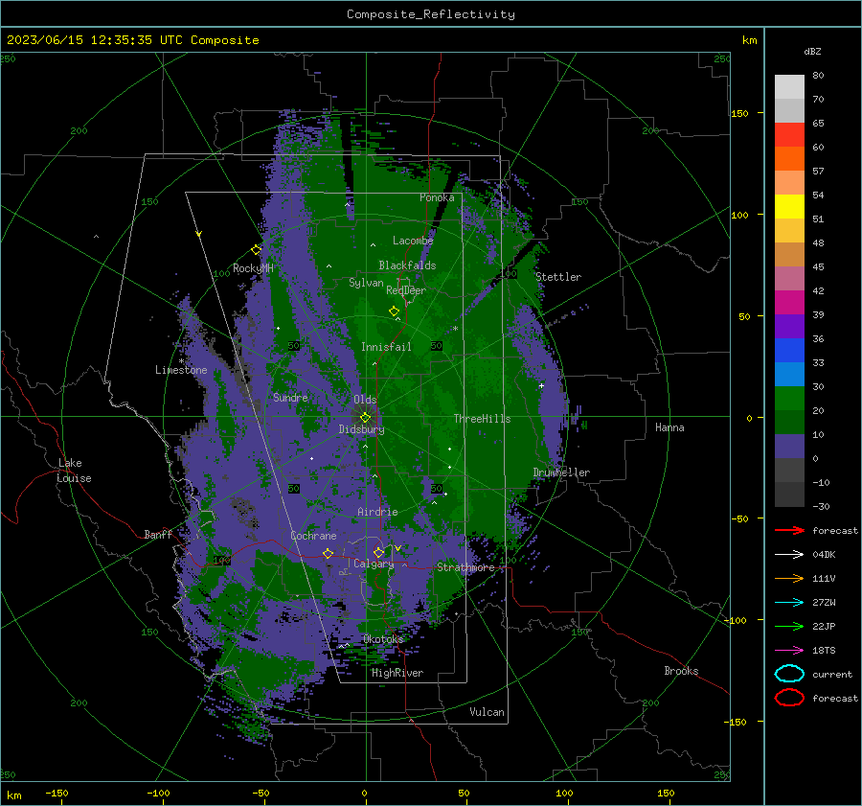Select the white 04DK arrow symbol
Viewport: 862px width, 806px height.
789,554
